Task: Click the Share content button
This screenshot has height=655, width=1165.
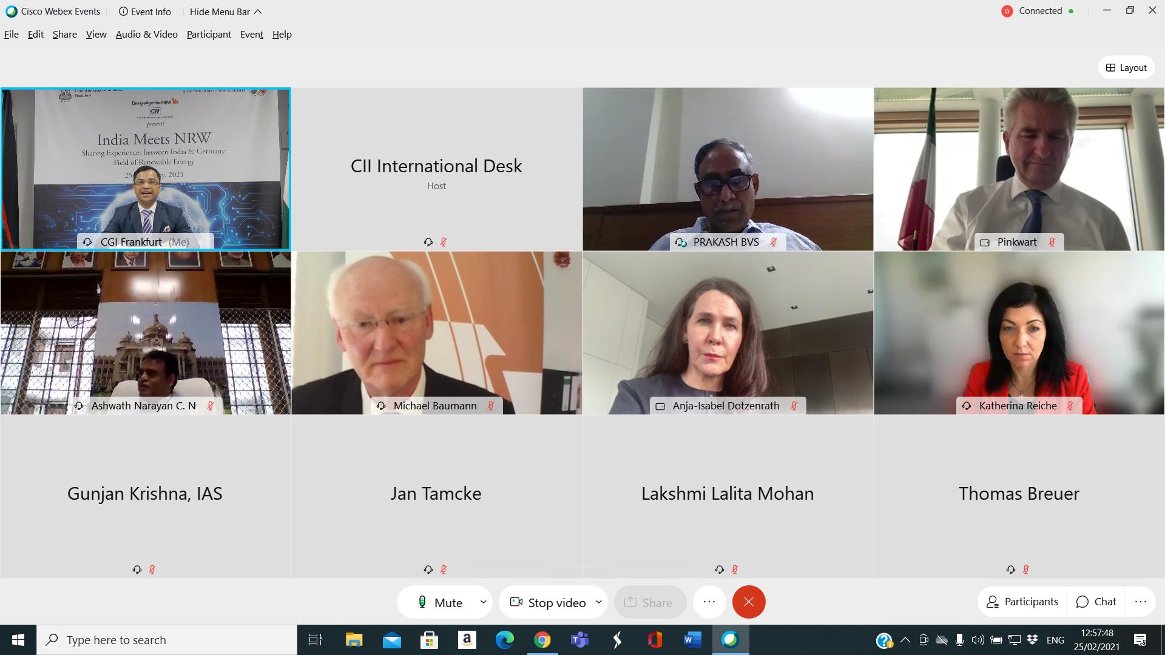Action: pyautogui.click(x=649, y=602)
